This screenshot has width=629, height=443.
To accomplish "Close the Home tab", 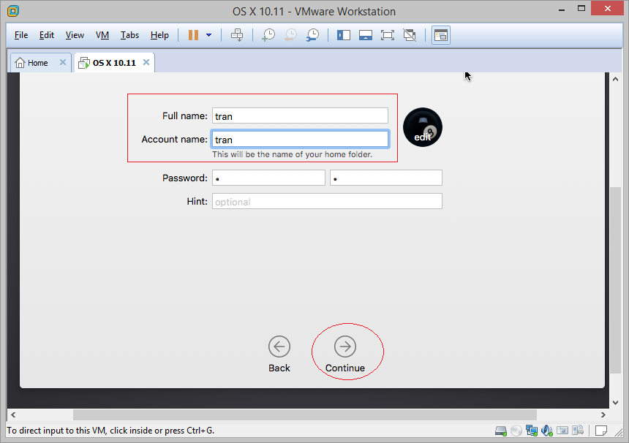I will [x=63, y=63].
